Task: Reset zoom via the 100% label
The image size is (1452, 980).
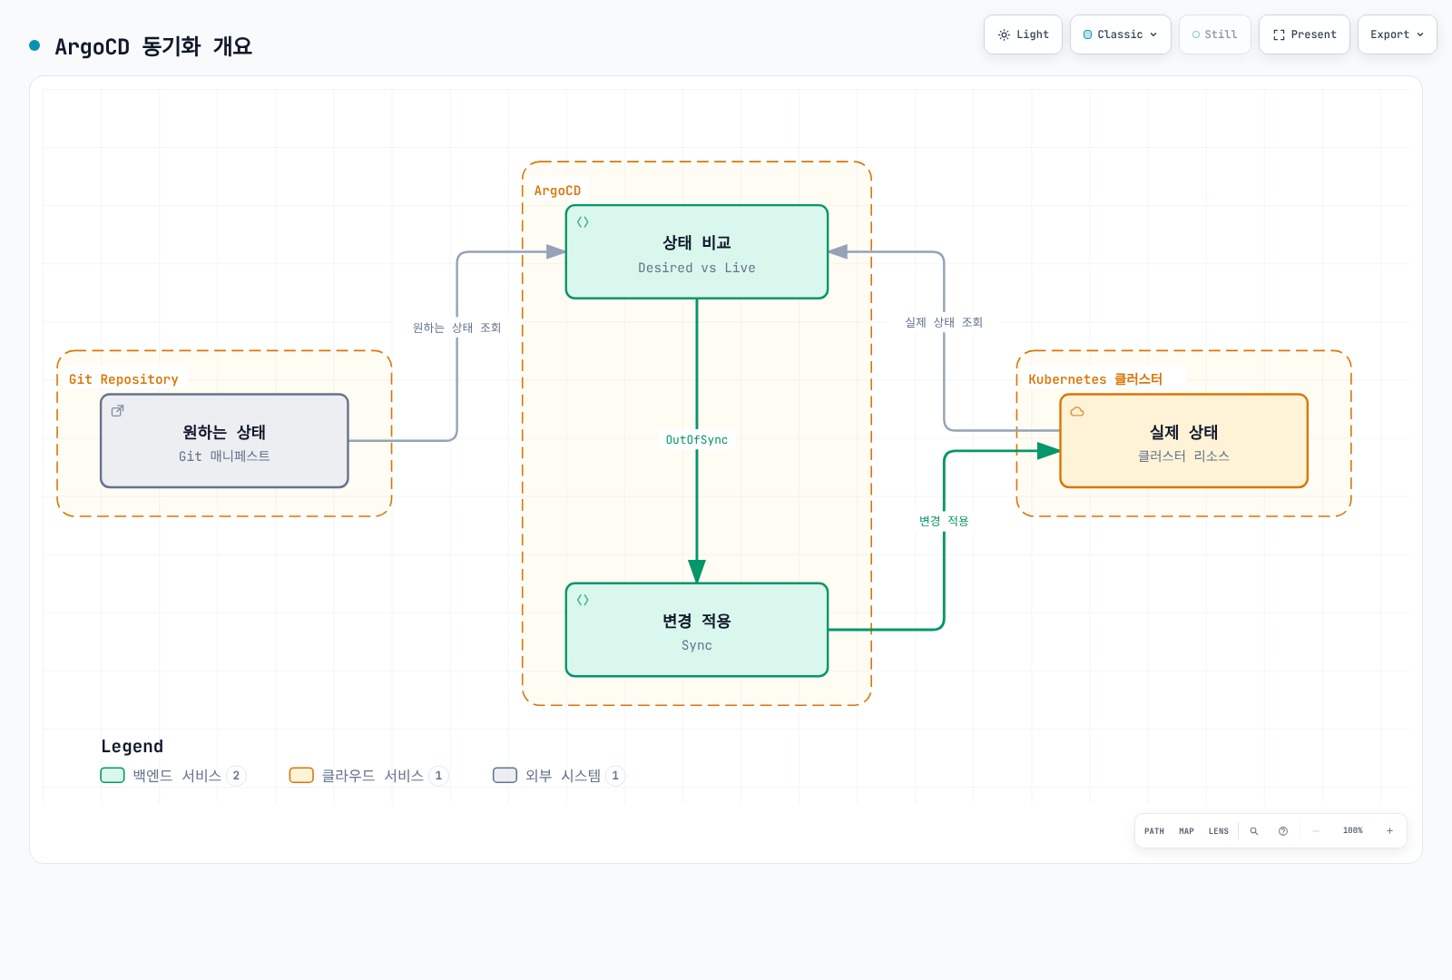Action: (1353, 831)
